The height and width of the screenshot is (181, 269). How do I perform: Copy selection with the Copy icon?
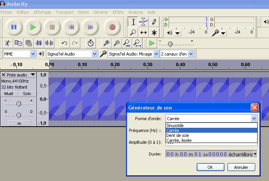click(x=18, y=43)
